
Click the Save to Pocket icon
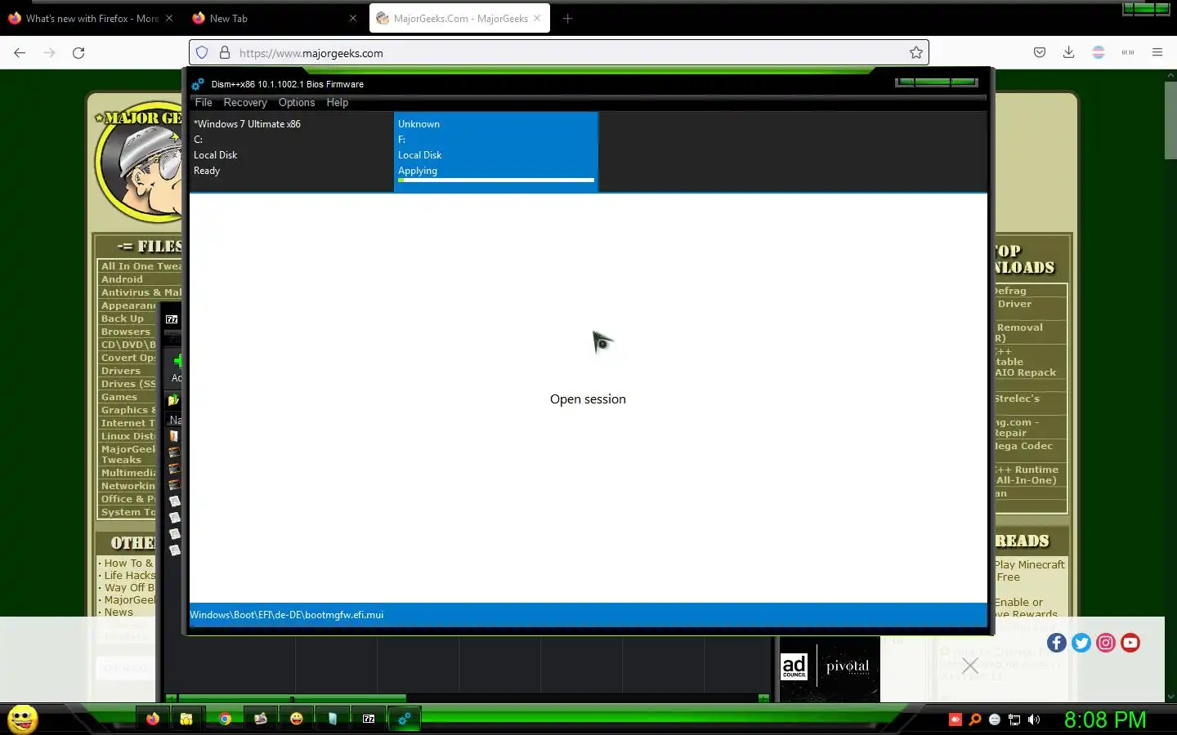pos(1040,52)
